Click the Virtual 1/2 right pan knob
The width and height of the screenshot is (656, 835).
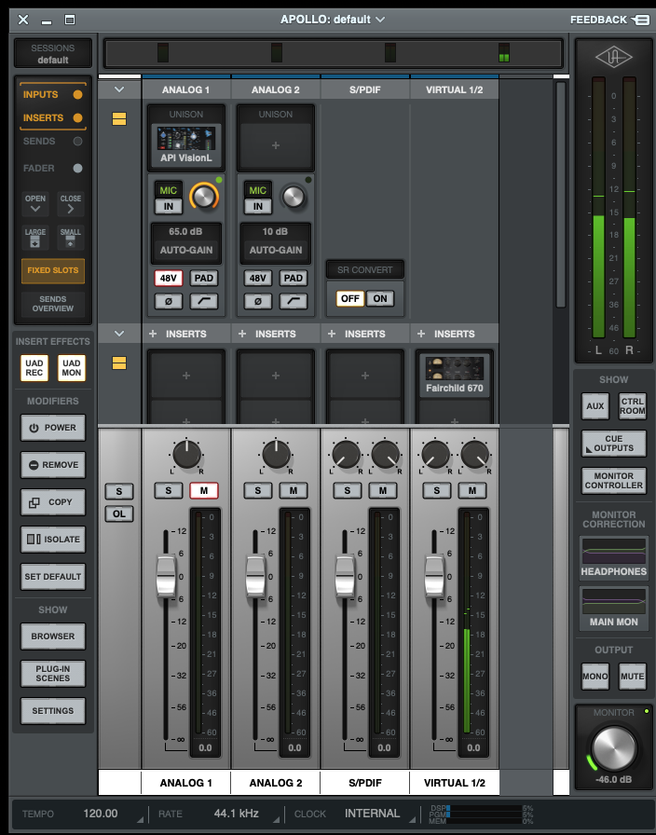[474, 454]
